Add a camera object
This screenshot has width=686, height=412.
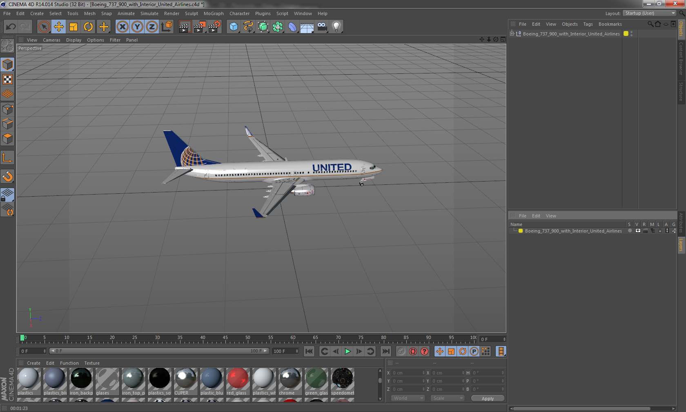click(322, 27)
